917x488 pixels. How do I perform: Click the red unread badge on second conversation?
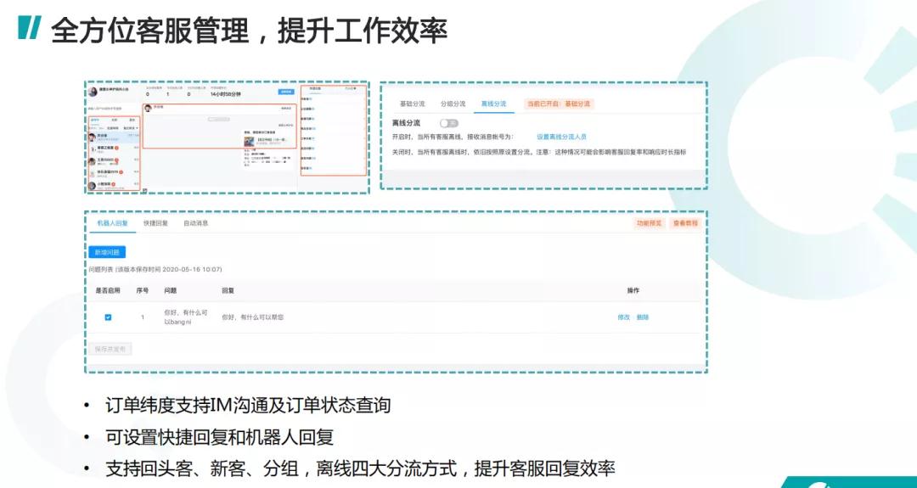(x=115, y=149)
